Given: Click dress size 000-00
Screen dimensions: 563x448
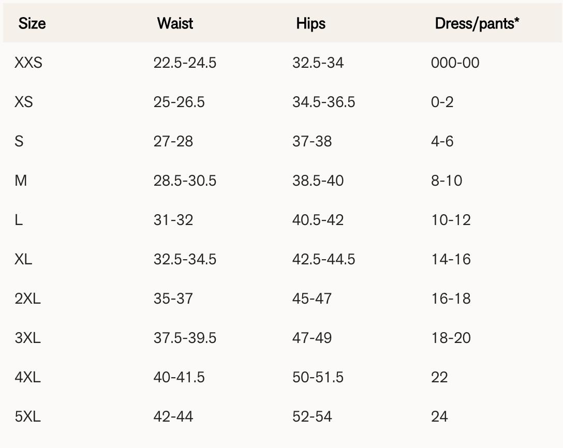Looking at the screenshot, I should tap(455, 63).
